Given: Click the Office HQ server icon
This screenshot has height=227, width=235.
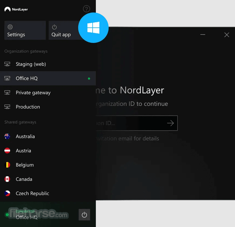Looking at the screenshot, I should point(7,78).
